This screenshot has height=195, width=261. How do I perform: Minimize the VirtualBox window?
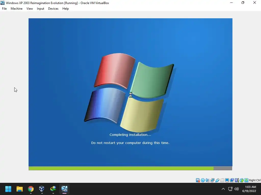[x=231, y=3]
